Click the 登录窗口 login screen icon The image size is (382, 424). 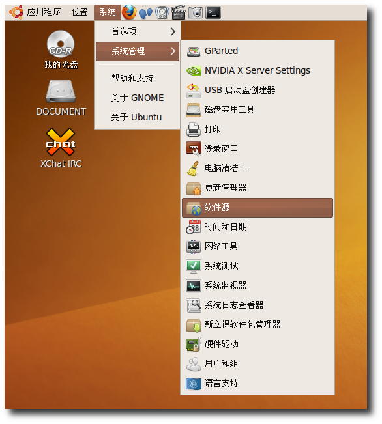pos(194,148)
